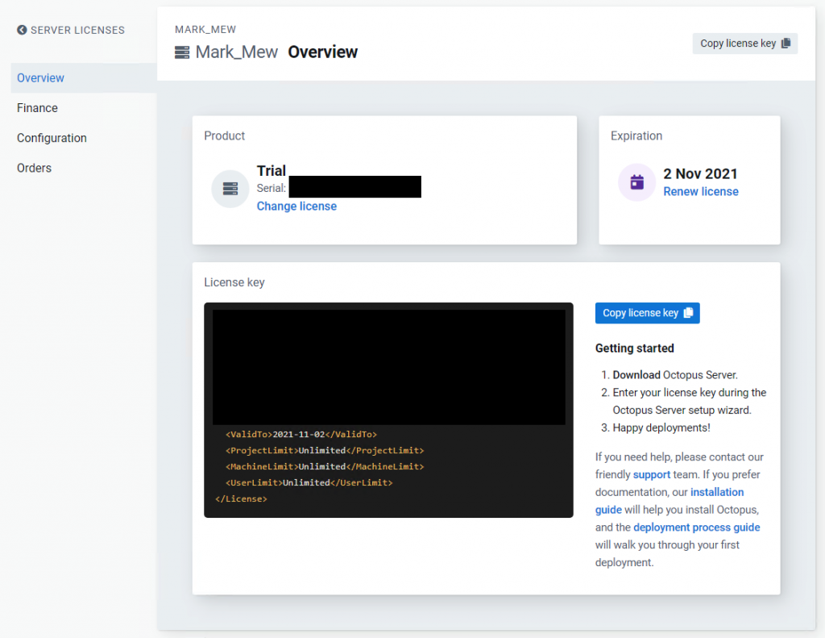Image resolution: width=825 pixels, height=638 pixels.
Task: Click the clipboard icon in the top Copy license key button
Action: coord(786,44)
